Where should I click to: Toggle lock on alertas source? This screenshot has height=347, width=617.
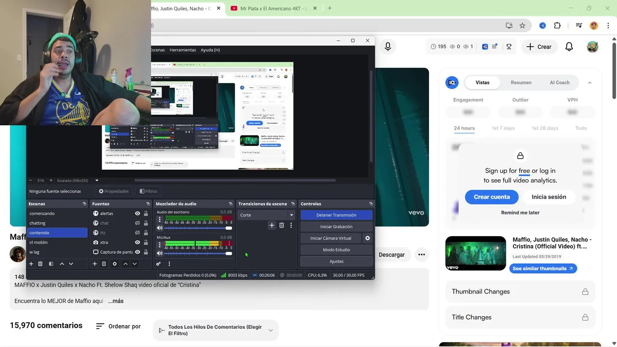146,214
